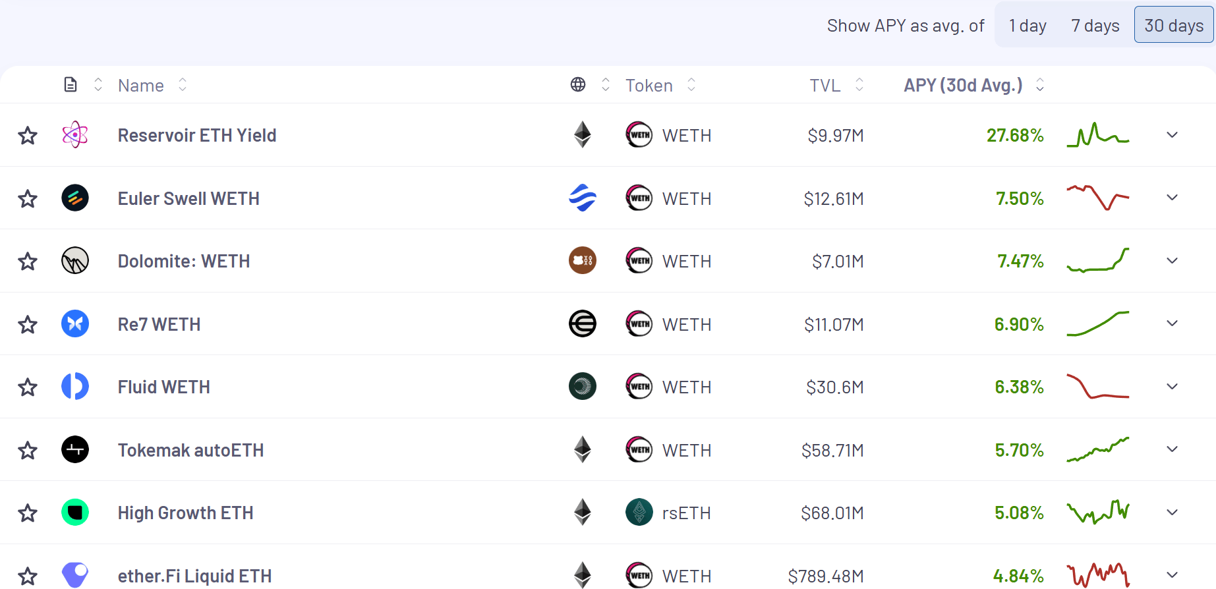Favorite Reservoir ETH Yield with the star
The image size is (1216, 589).
pos(28,136)
